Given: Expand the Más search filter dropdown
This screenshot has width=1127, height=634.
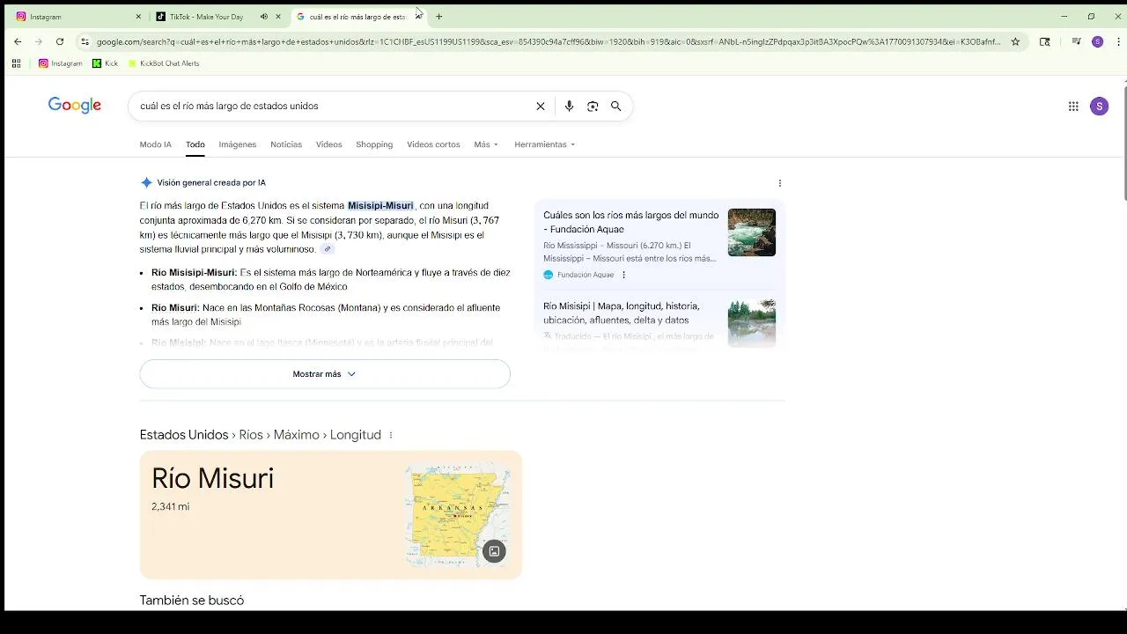Looking at the screenshot, I should [486, 144].
